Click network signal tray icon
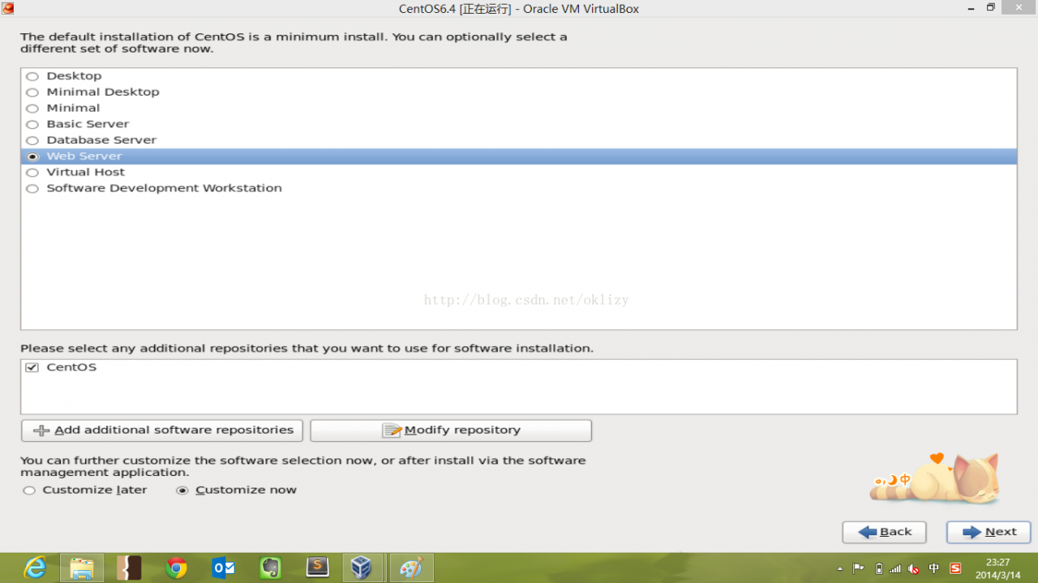The height and width of the screenshot is (583, 1038). tap(895, 568)
